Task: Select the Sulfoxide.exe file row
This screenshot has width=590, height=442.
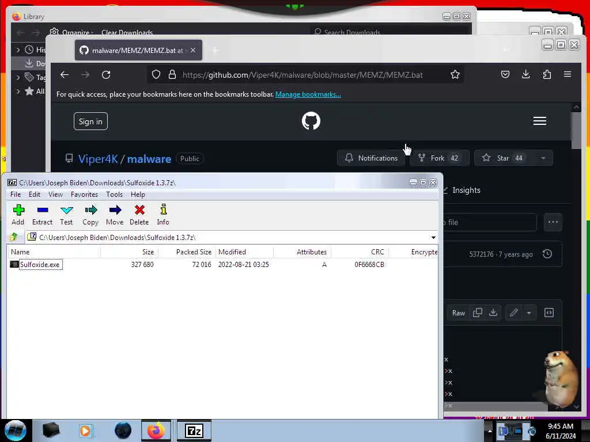Action: pyautogui.click(x=222, y=265)
